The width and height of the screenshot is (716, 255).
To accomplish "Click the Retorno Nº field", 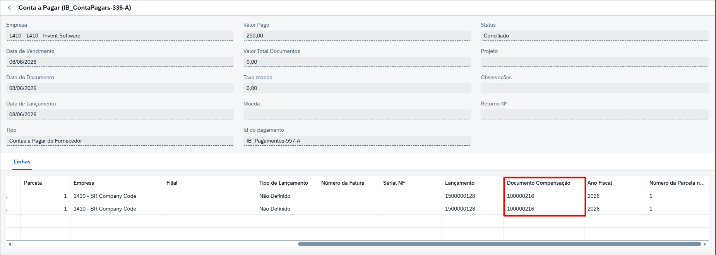I will [x=594, y=114].
